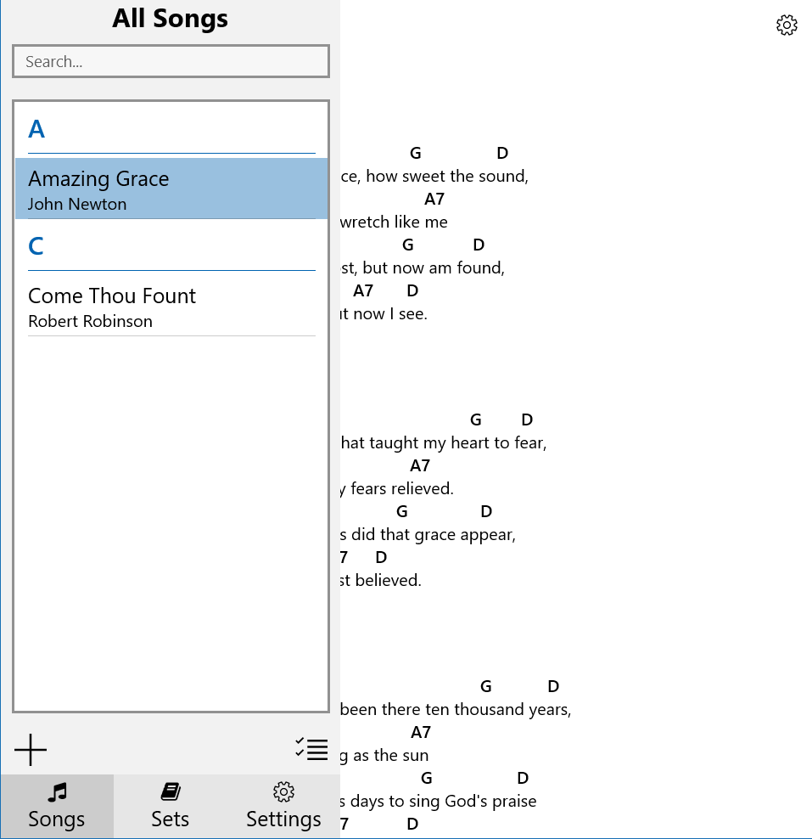
Task: Click the letter A section header
Action: coord(35,129)
